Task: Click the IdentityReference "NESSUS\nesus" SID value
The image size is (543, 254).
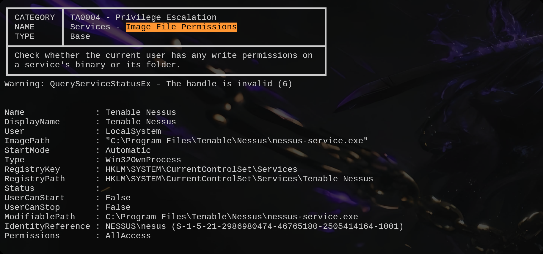Action: coord(254,226)
